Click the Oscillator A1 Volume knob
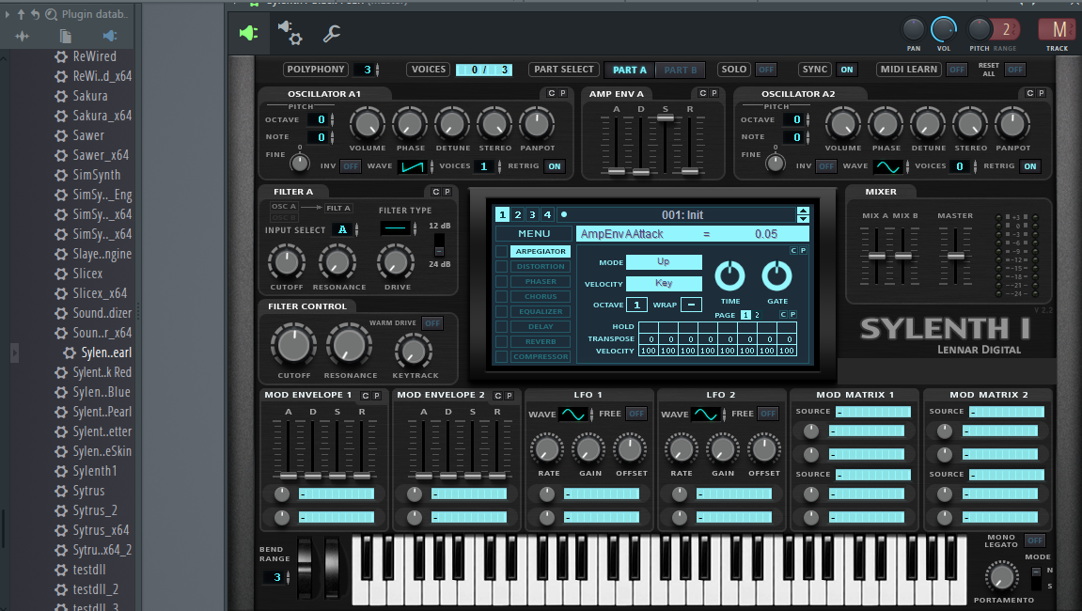The height and width of the screenshot is (611, 1082). pos(368,125)
